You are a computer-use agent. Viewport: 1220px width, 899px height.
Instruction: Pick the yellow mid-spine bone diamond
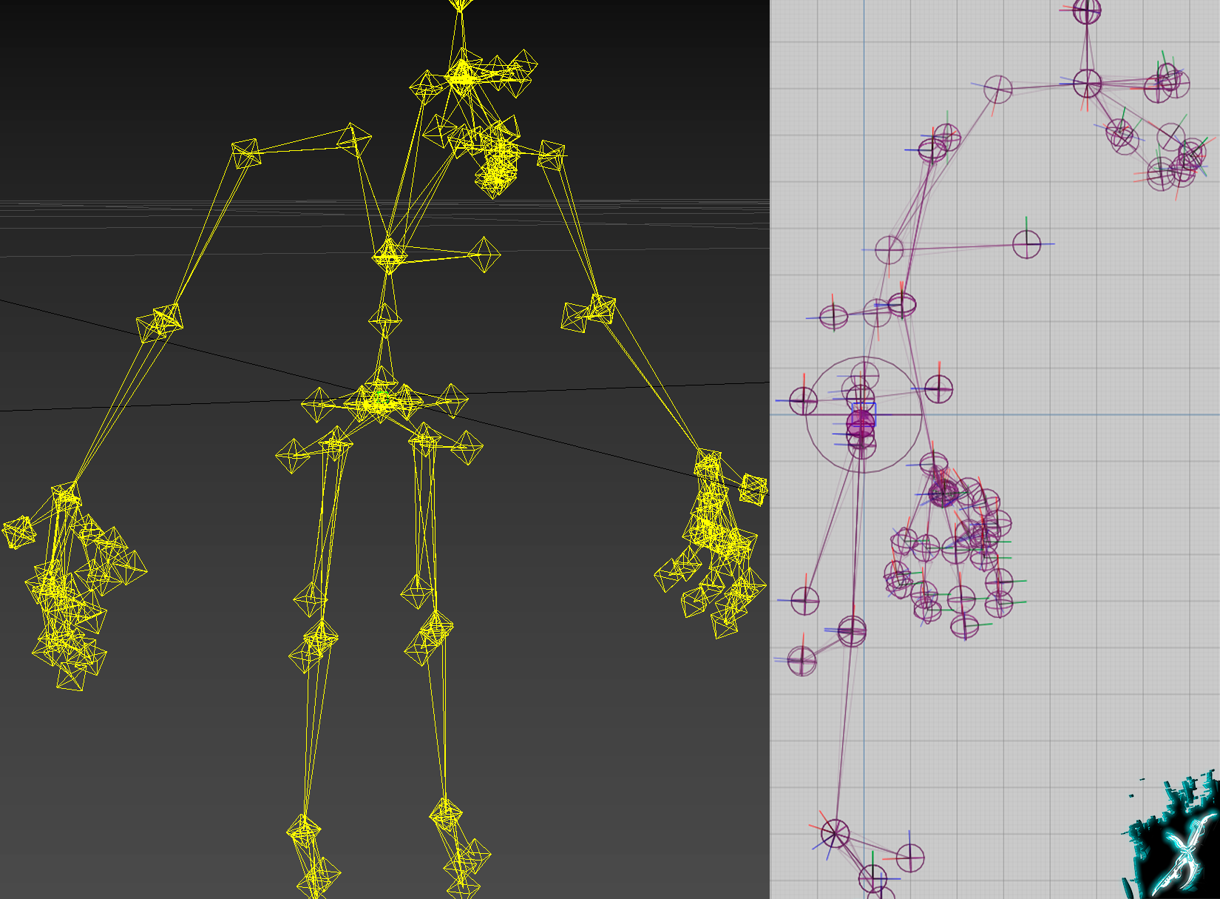pos(385,321)
